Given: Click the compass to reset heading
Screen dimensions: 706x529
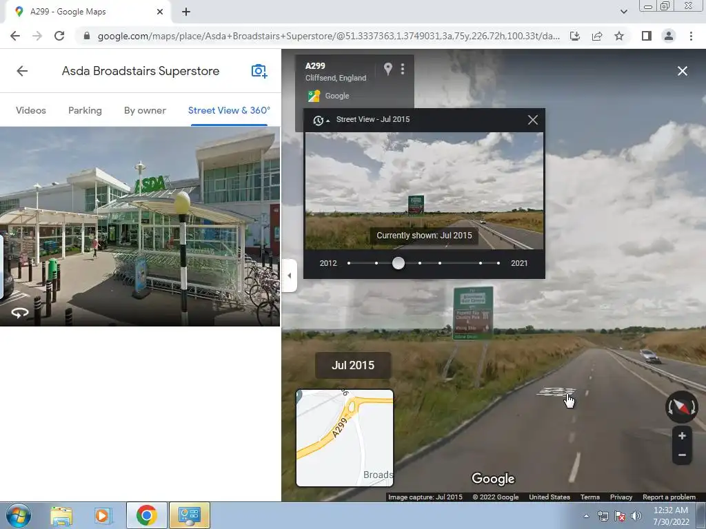Looking at the screenshot, I should click(x=682, y=407).
